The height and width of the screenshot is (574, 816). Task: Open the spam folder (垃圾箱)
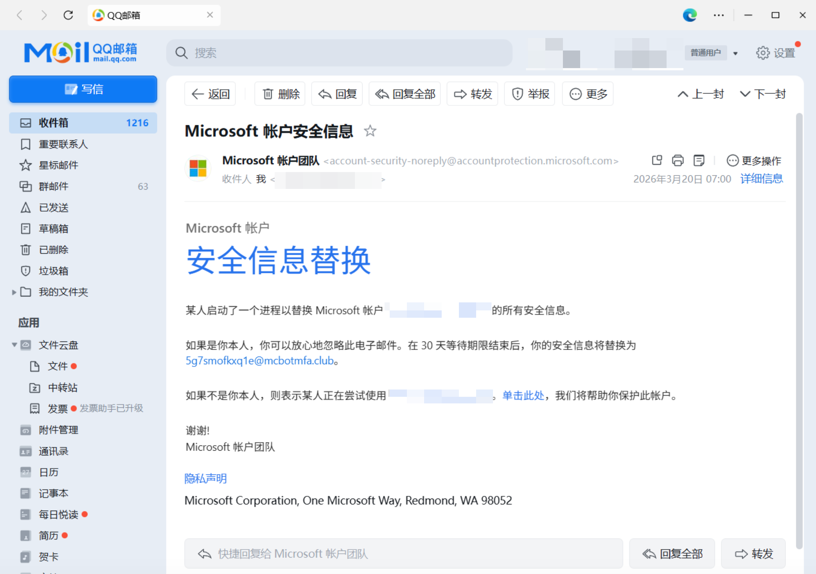[x=53, y=271]
